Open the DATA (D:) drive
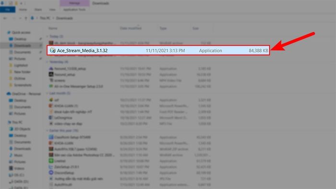The height and width of the screenshot is (189, 336). coord(21,181)
